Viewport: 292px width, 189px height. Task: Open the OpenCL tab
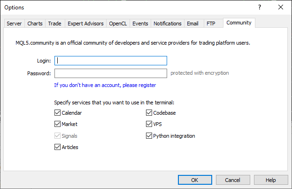117,24
